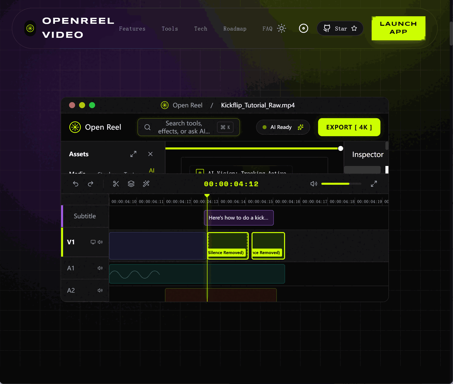Expand the Assets panel with the diagonal arrows
Viewport: 453px width, 384px height.
click(x=133, y=154)
